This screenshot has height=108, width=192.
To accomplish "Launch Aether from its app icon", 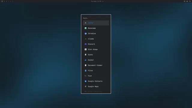I will [x=85, y=23].
